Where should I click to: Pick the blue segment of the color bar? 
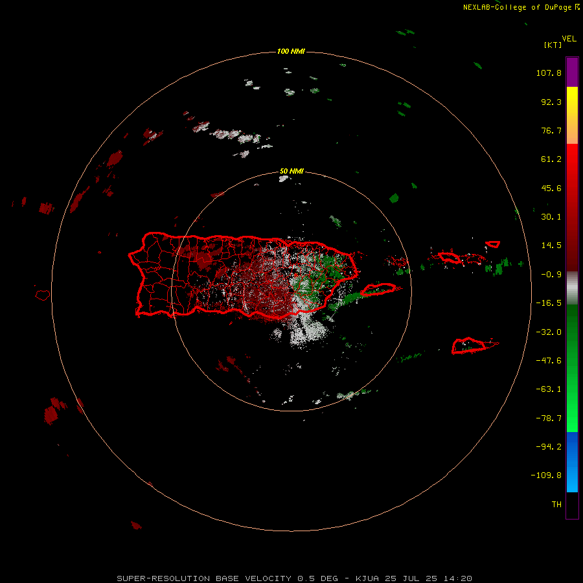572,462
